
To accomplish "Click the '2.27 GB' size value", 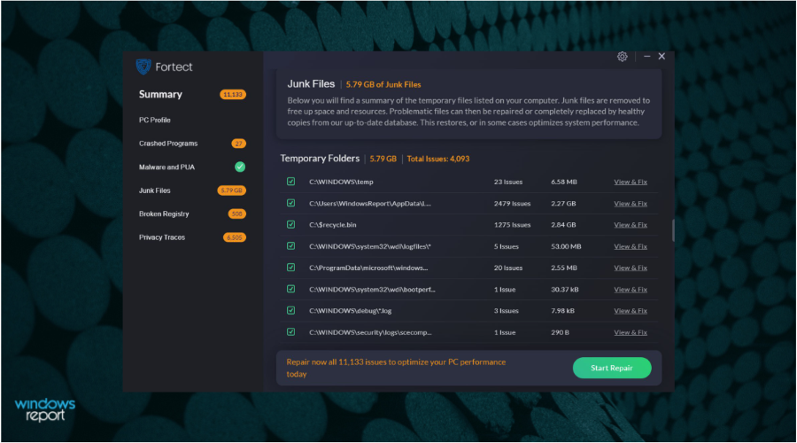I will tap(563, 204).
